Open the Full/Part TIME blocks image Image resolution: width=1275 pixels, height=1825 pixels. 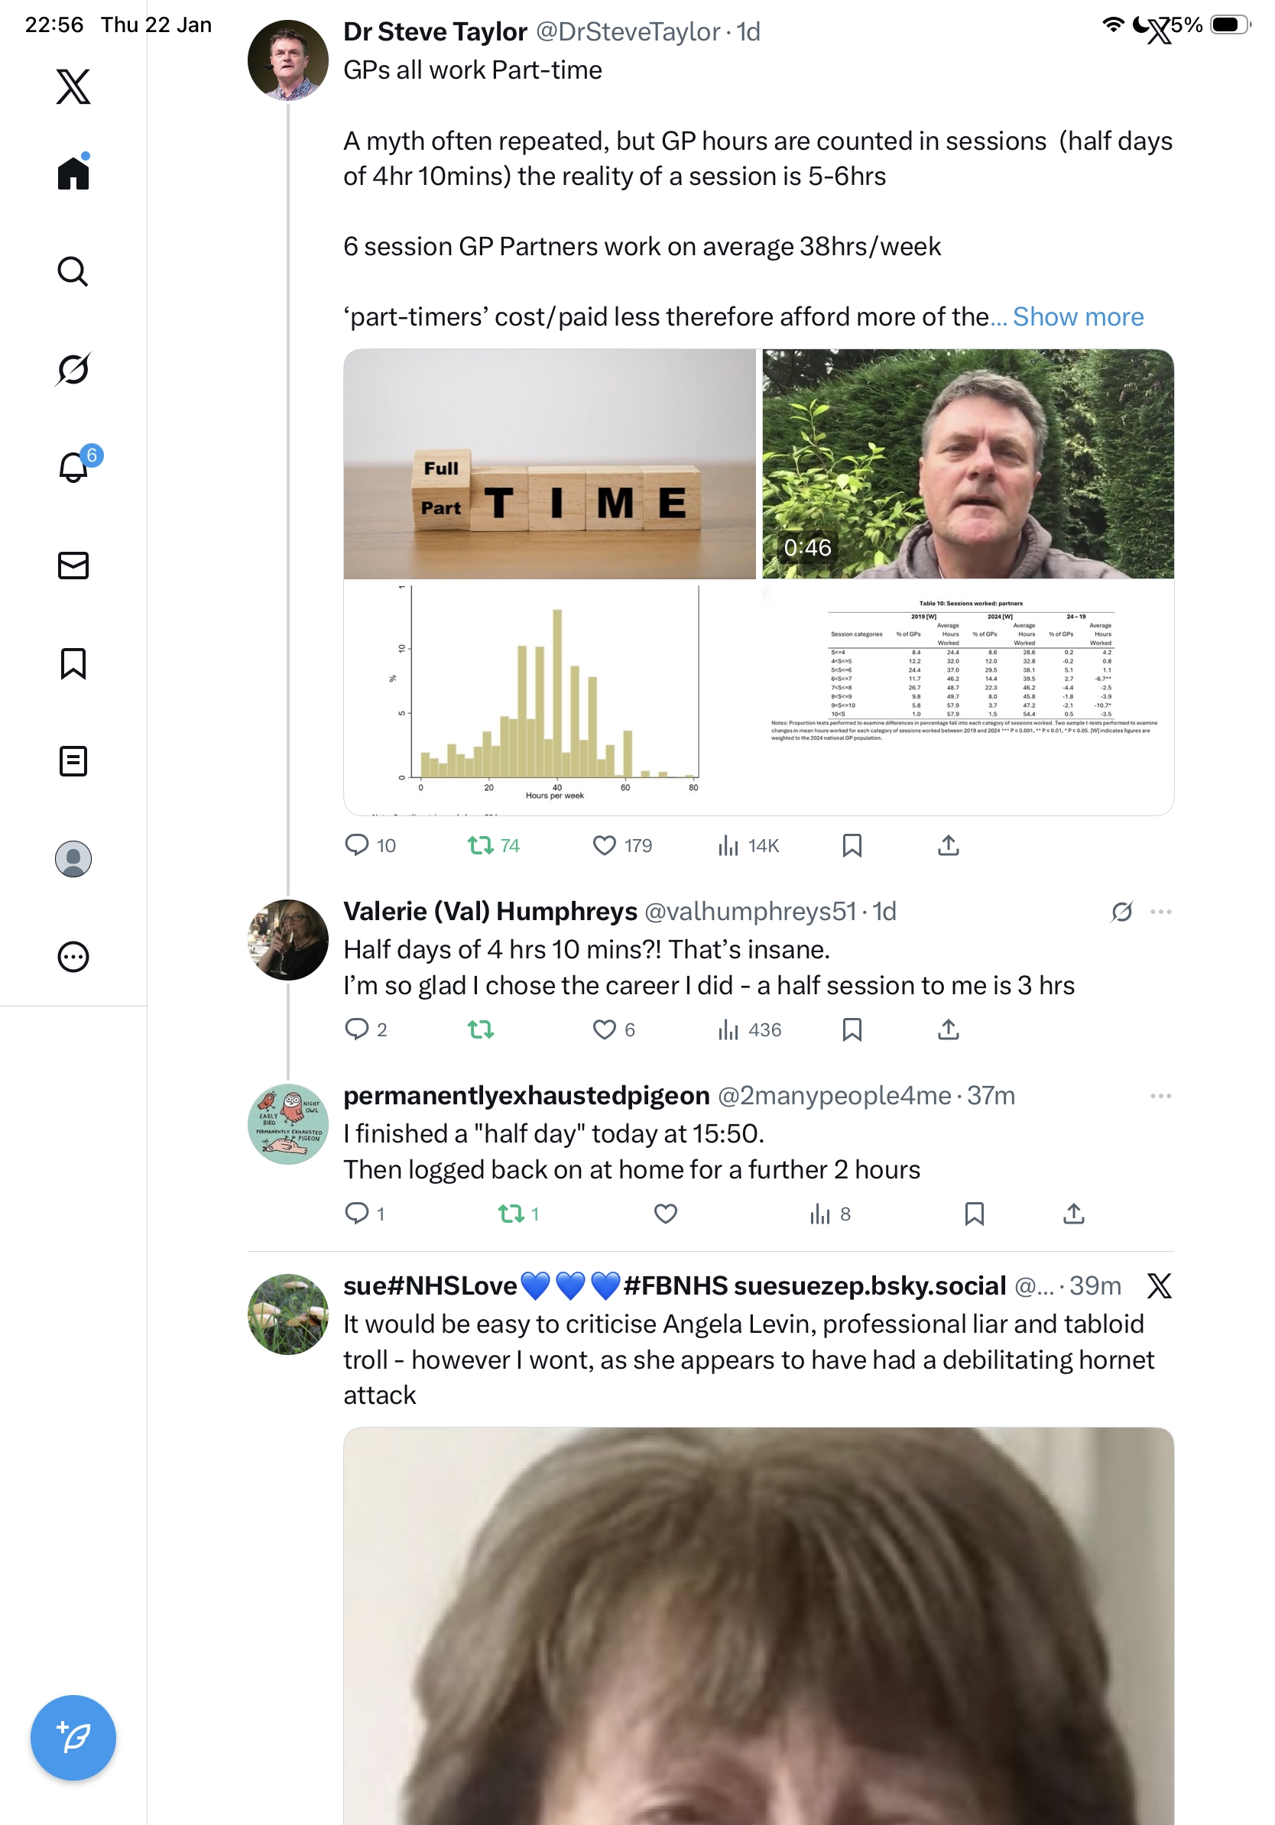[x=550, y=464]
